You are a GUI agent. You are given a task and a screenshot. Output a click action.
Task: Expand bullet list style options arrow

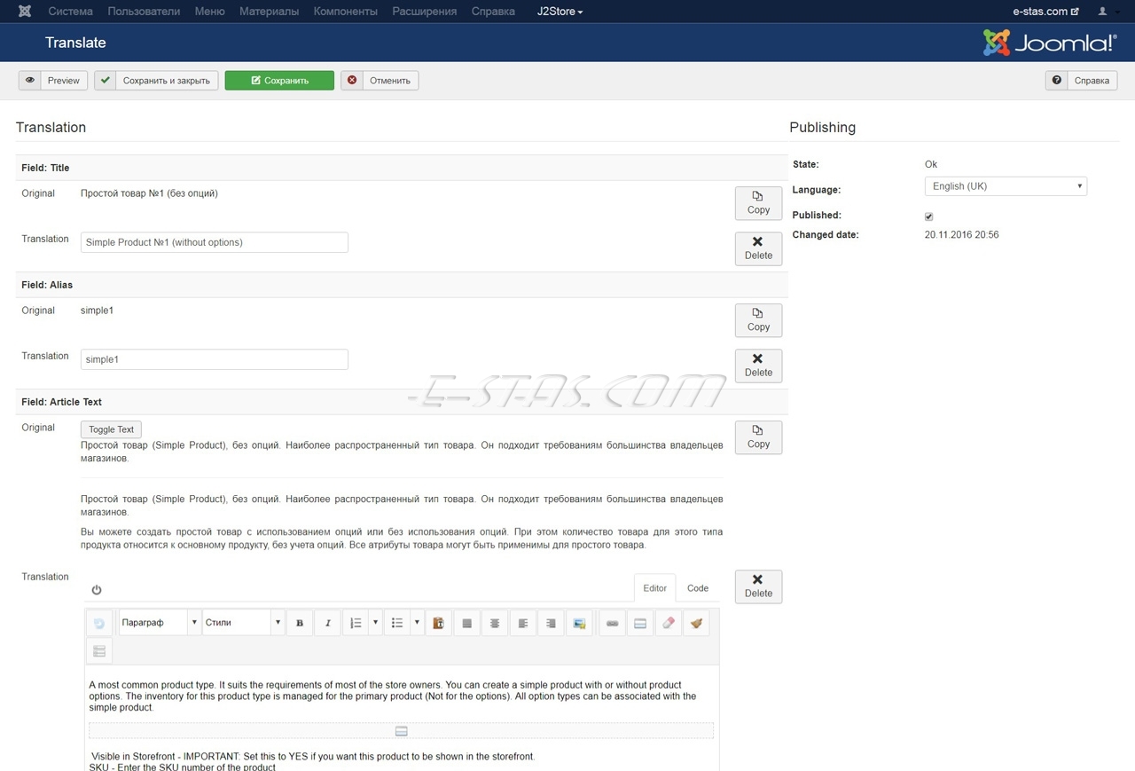[x=417, y=623]
